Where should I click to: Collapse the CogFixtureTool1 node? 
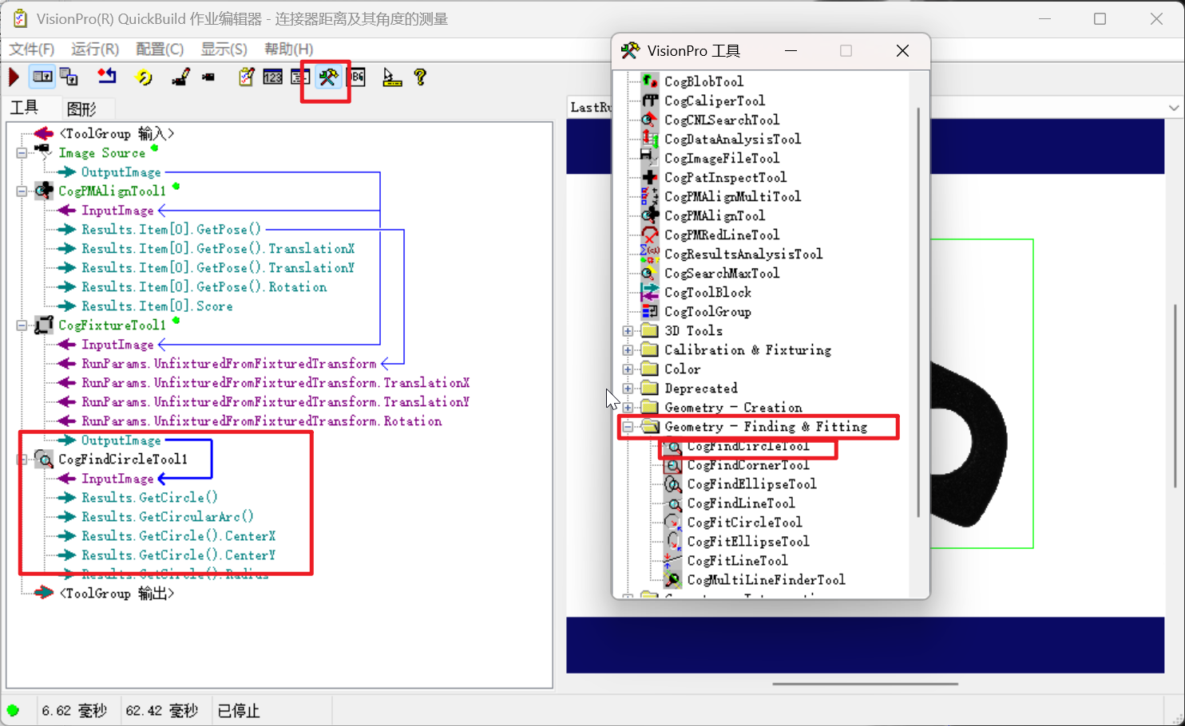point(22,325)
